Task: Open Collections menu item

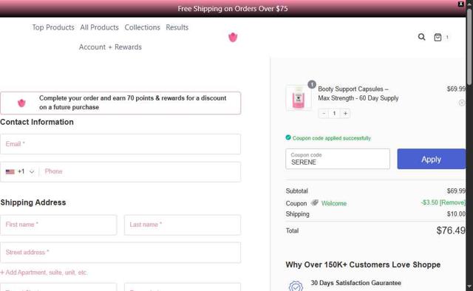Action: pos(142,27)
